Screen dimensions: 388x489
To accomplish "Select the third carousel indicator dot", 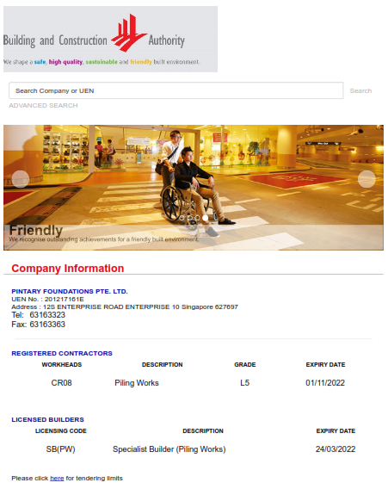I will point(197,218).
